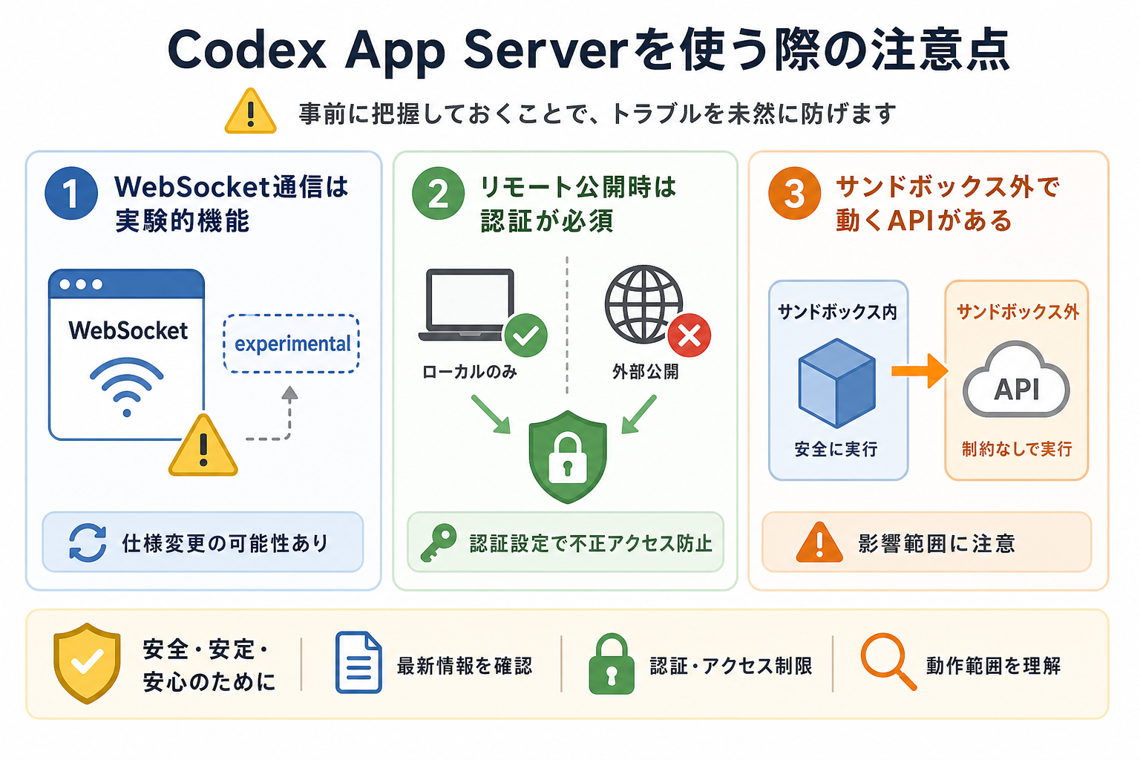Click the 安全・安定・安心のために text
Screen dimensions: 1140x760
click(x=209, y=666)
